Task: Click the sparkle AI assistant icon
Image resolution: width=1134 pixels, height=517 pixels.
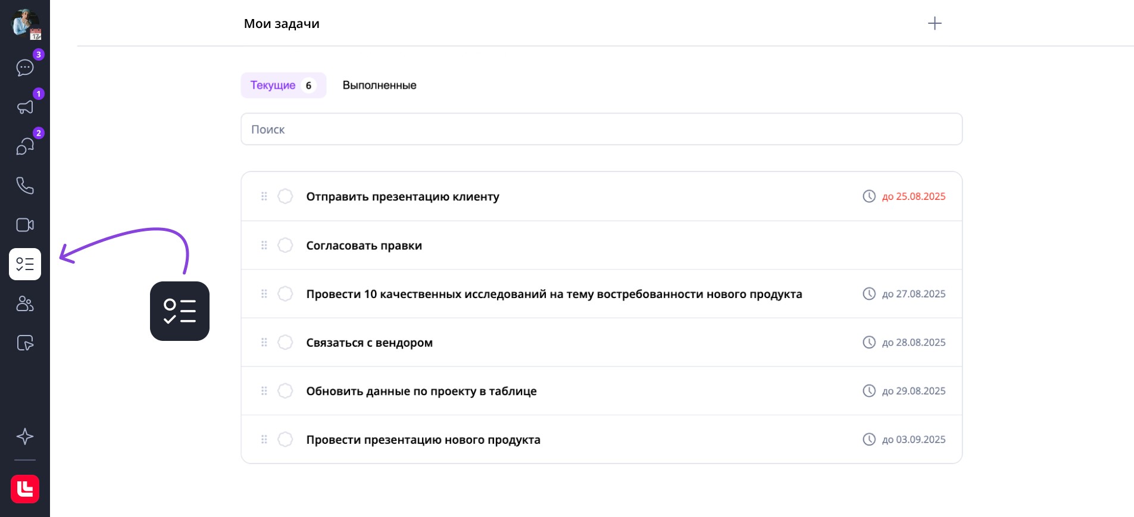Action: (25, 437)
